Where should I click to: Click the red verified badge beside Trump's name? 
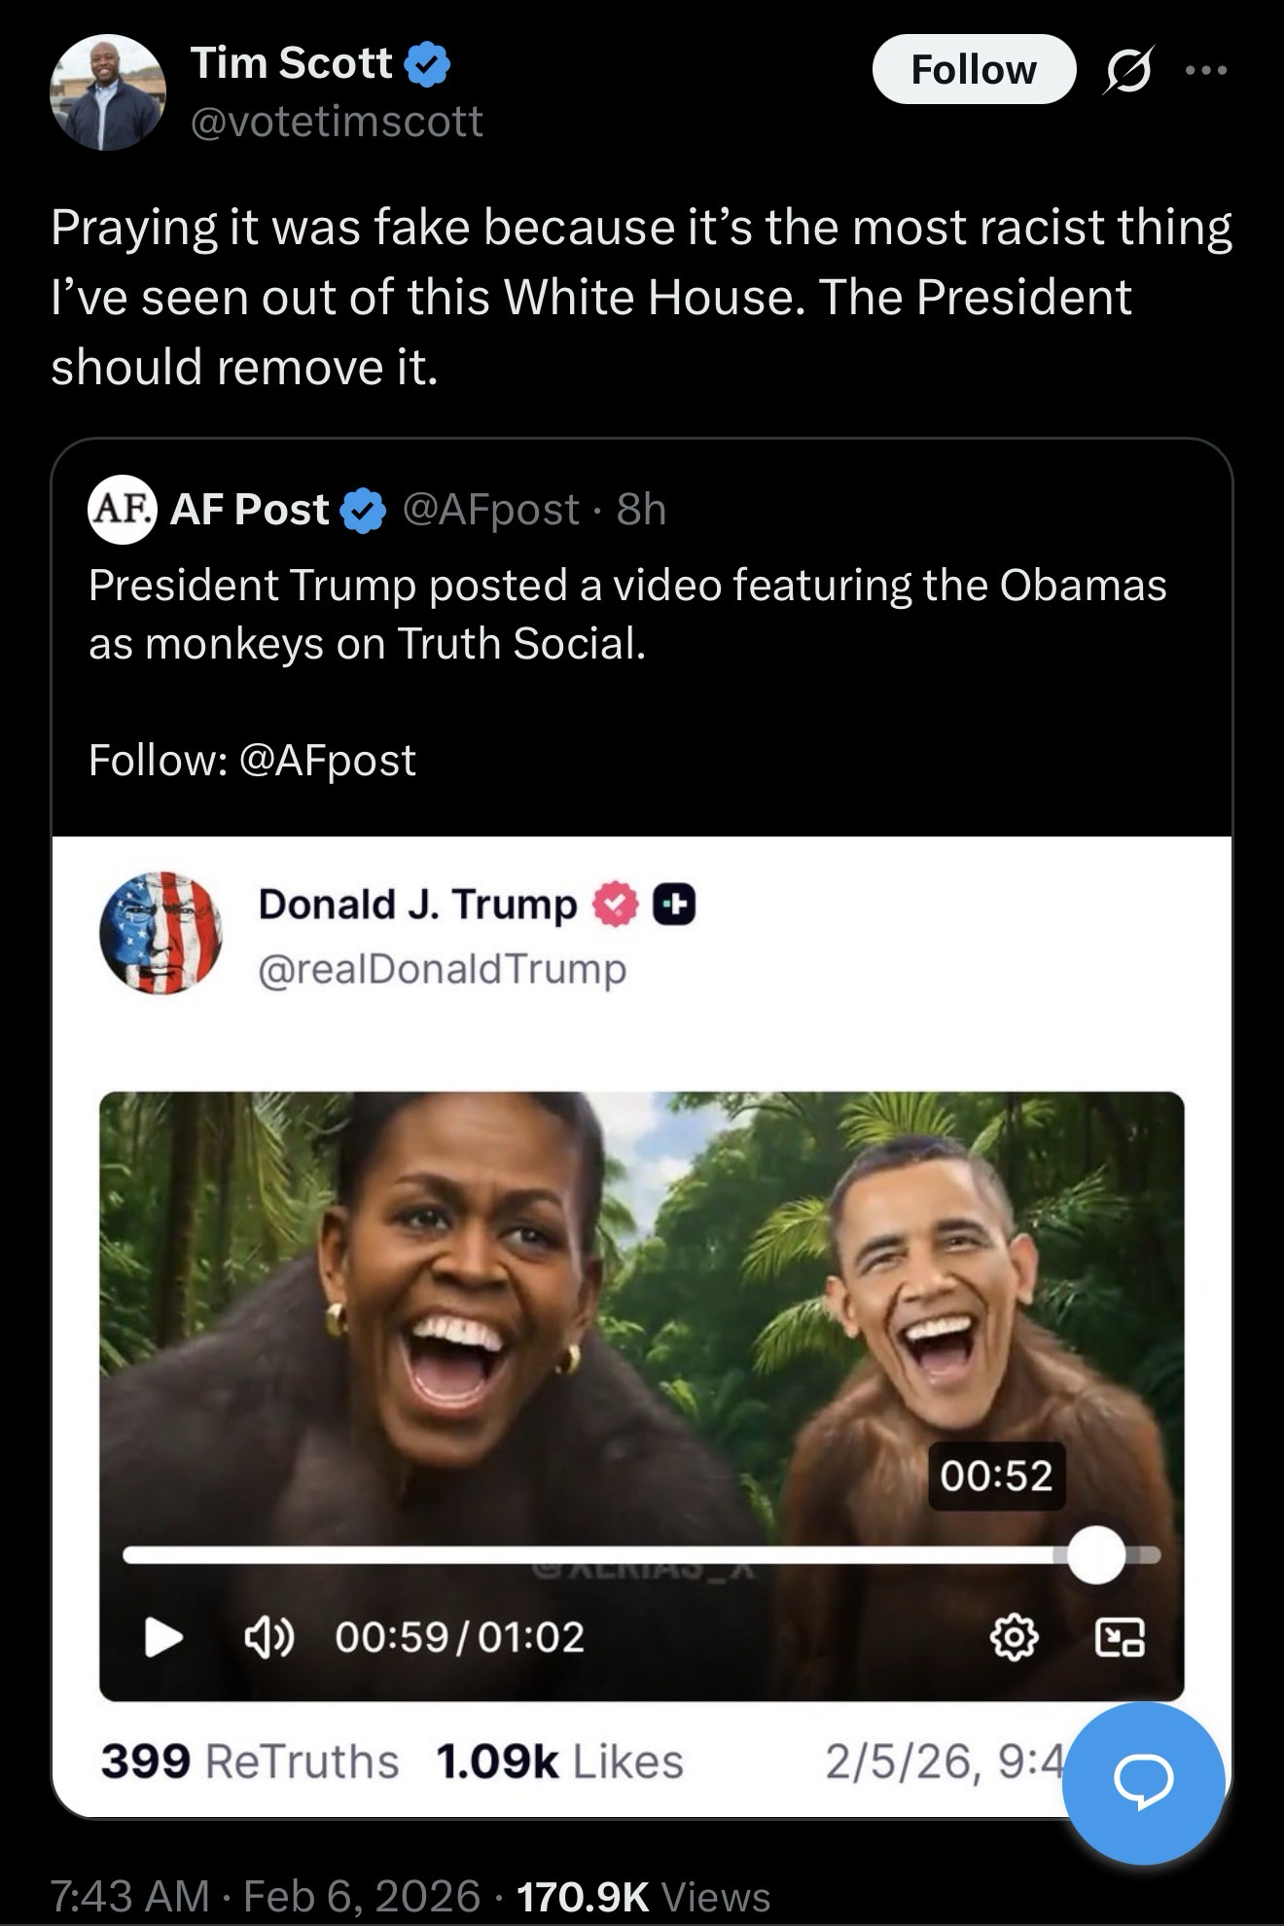(615, 906)
